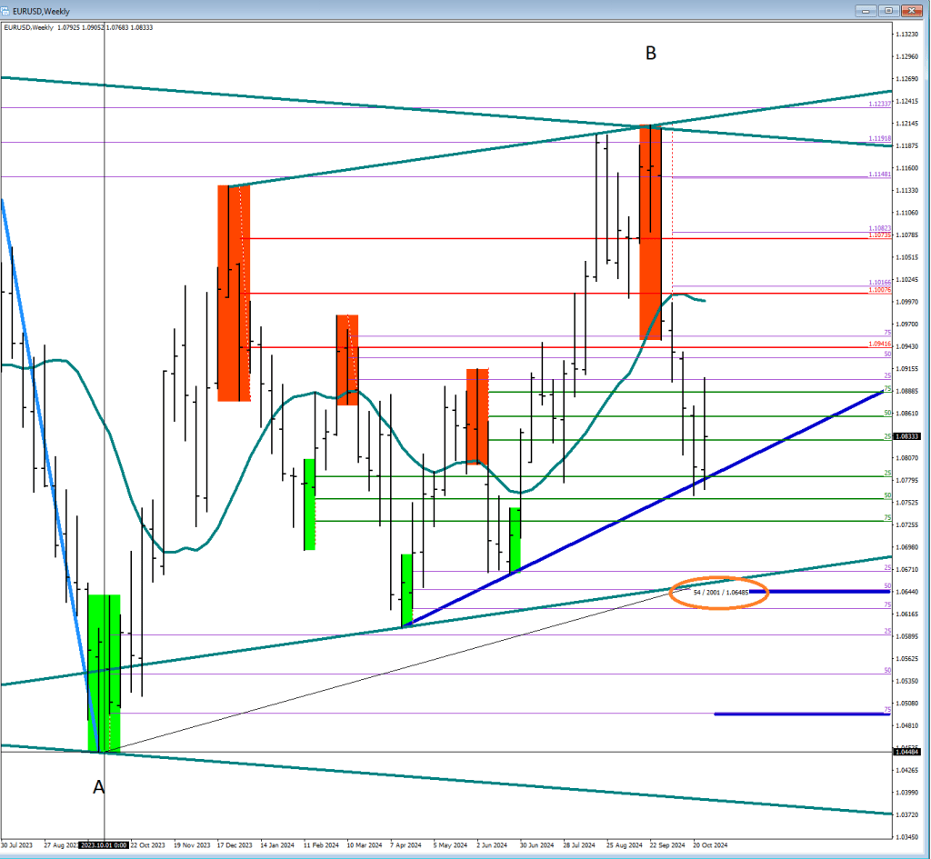Click the red 1.10735 level label

(x=879, y=235)
